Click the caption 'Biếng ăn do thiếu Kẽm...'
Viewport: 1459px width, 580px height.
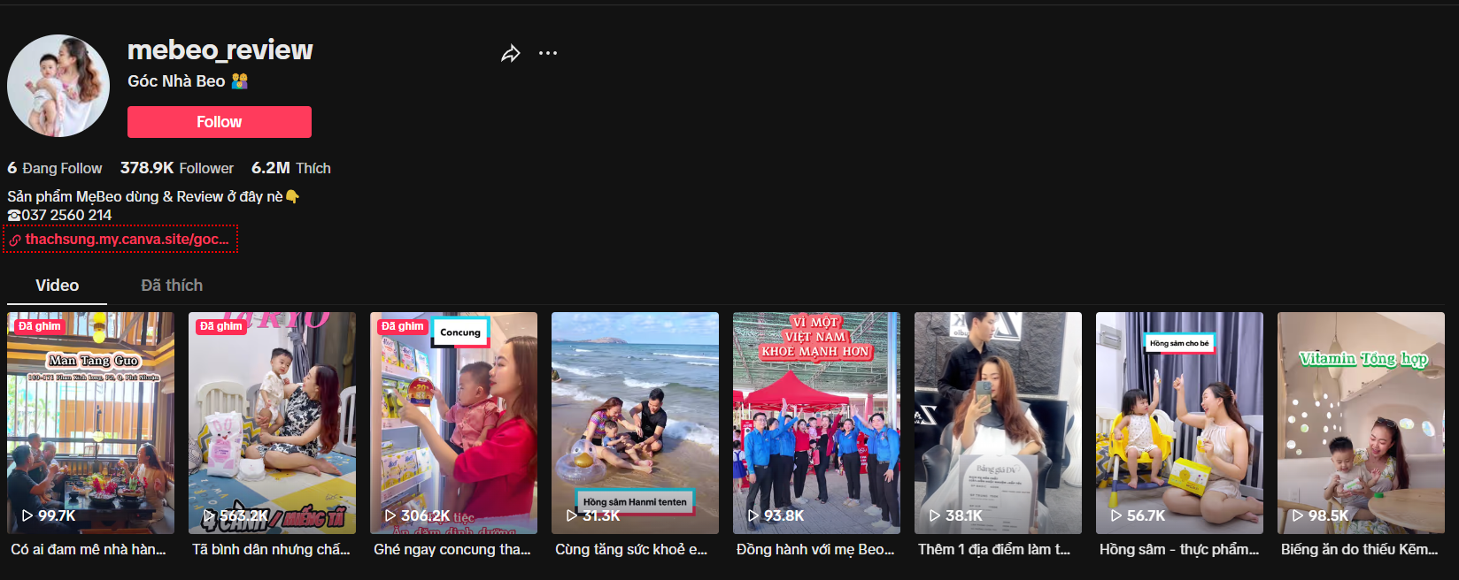tap(1359, 550)
